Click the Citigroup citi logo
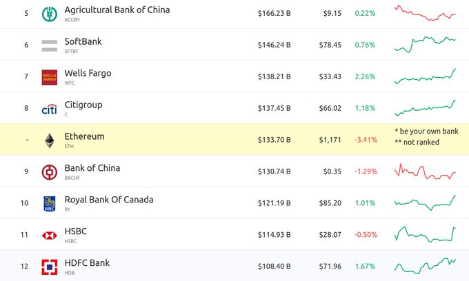 (x=50, y=110)
